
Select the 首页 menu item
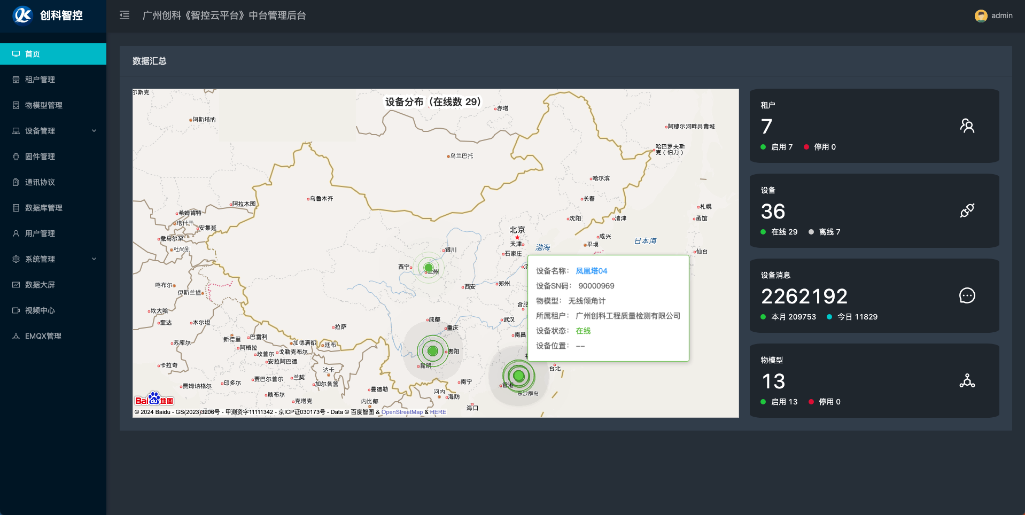[33, 54]
